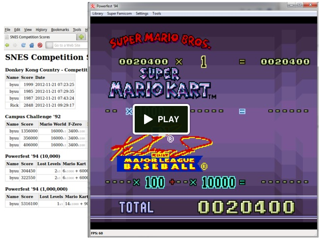The width and height of the screenshot is (323, 240).
Task: Click the browser green back arrow
Action: (7, 45)
